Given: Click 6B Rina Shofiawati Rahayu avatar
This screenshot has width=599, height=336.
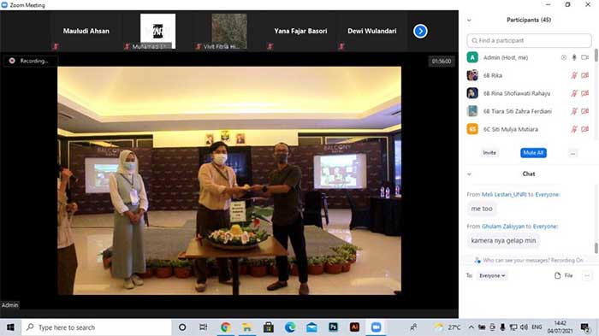Looking at the screenshot, I should tap(472, 93).
